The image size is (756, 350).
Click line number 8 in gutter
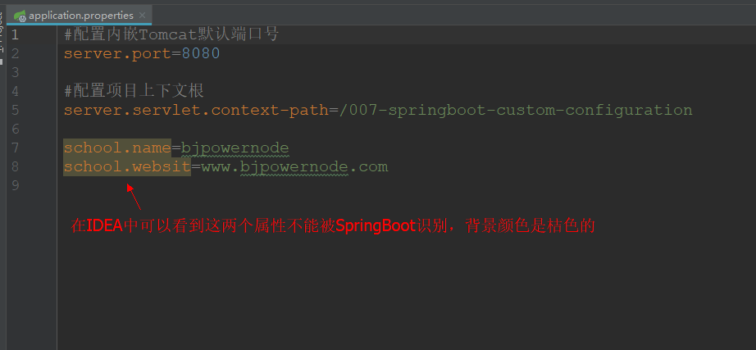click(x=15, y=166)
